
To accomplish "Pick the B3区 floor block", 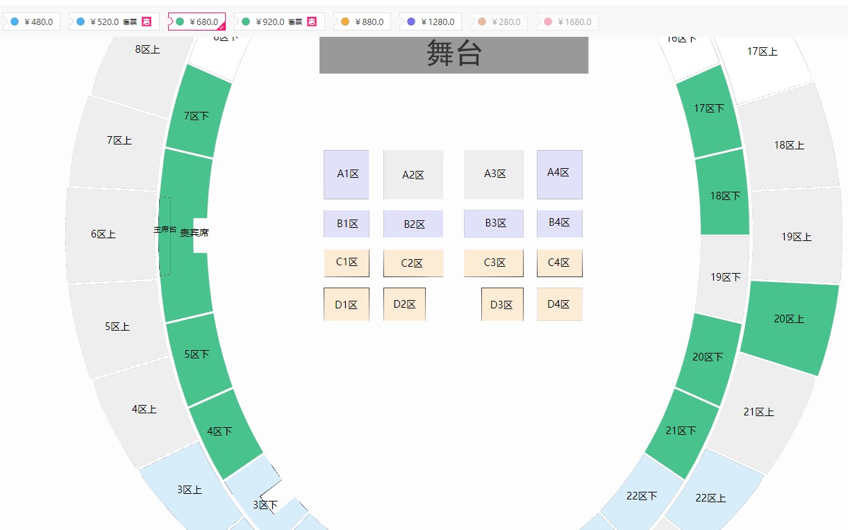I will click(x=494, y=224).
